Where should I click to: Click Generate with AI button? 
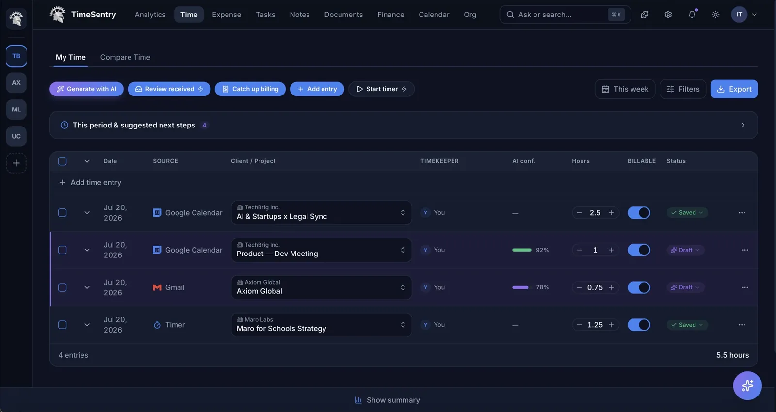pos(86,89)
